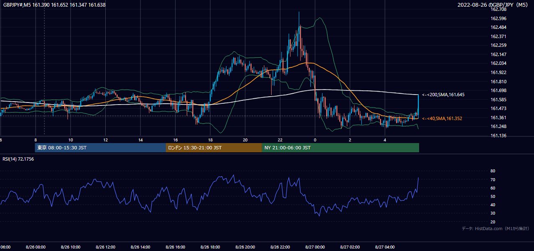Click hour tick 20 under price chart

coord(245,140)
